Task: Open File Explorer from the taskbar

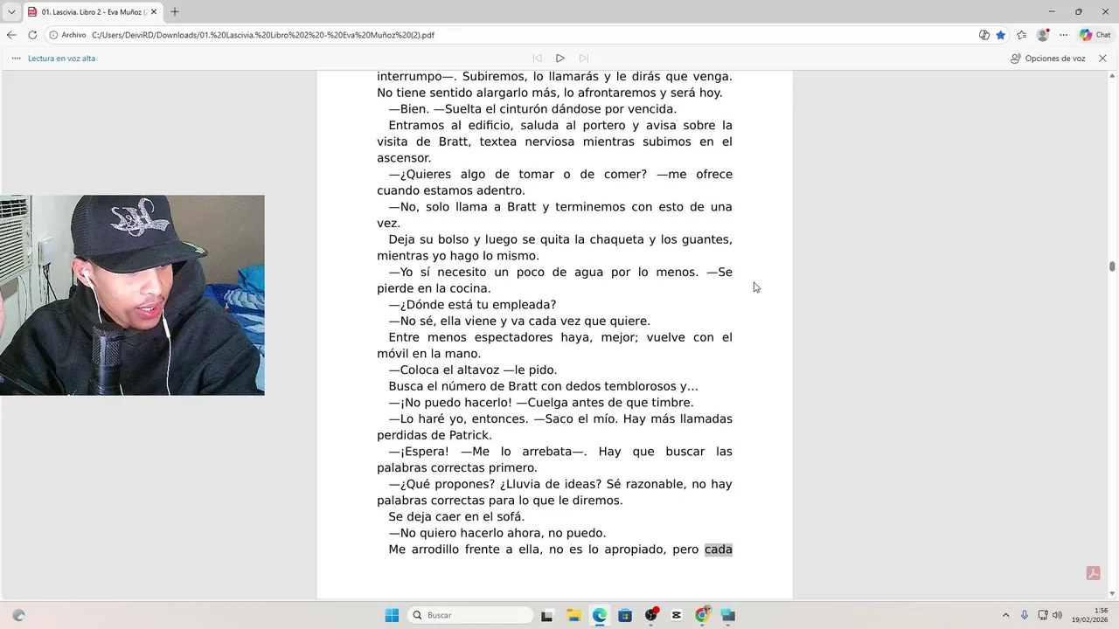Action: pos(573,615)
